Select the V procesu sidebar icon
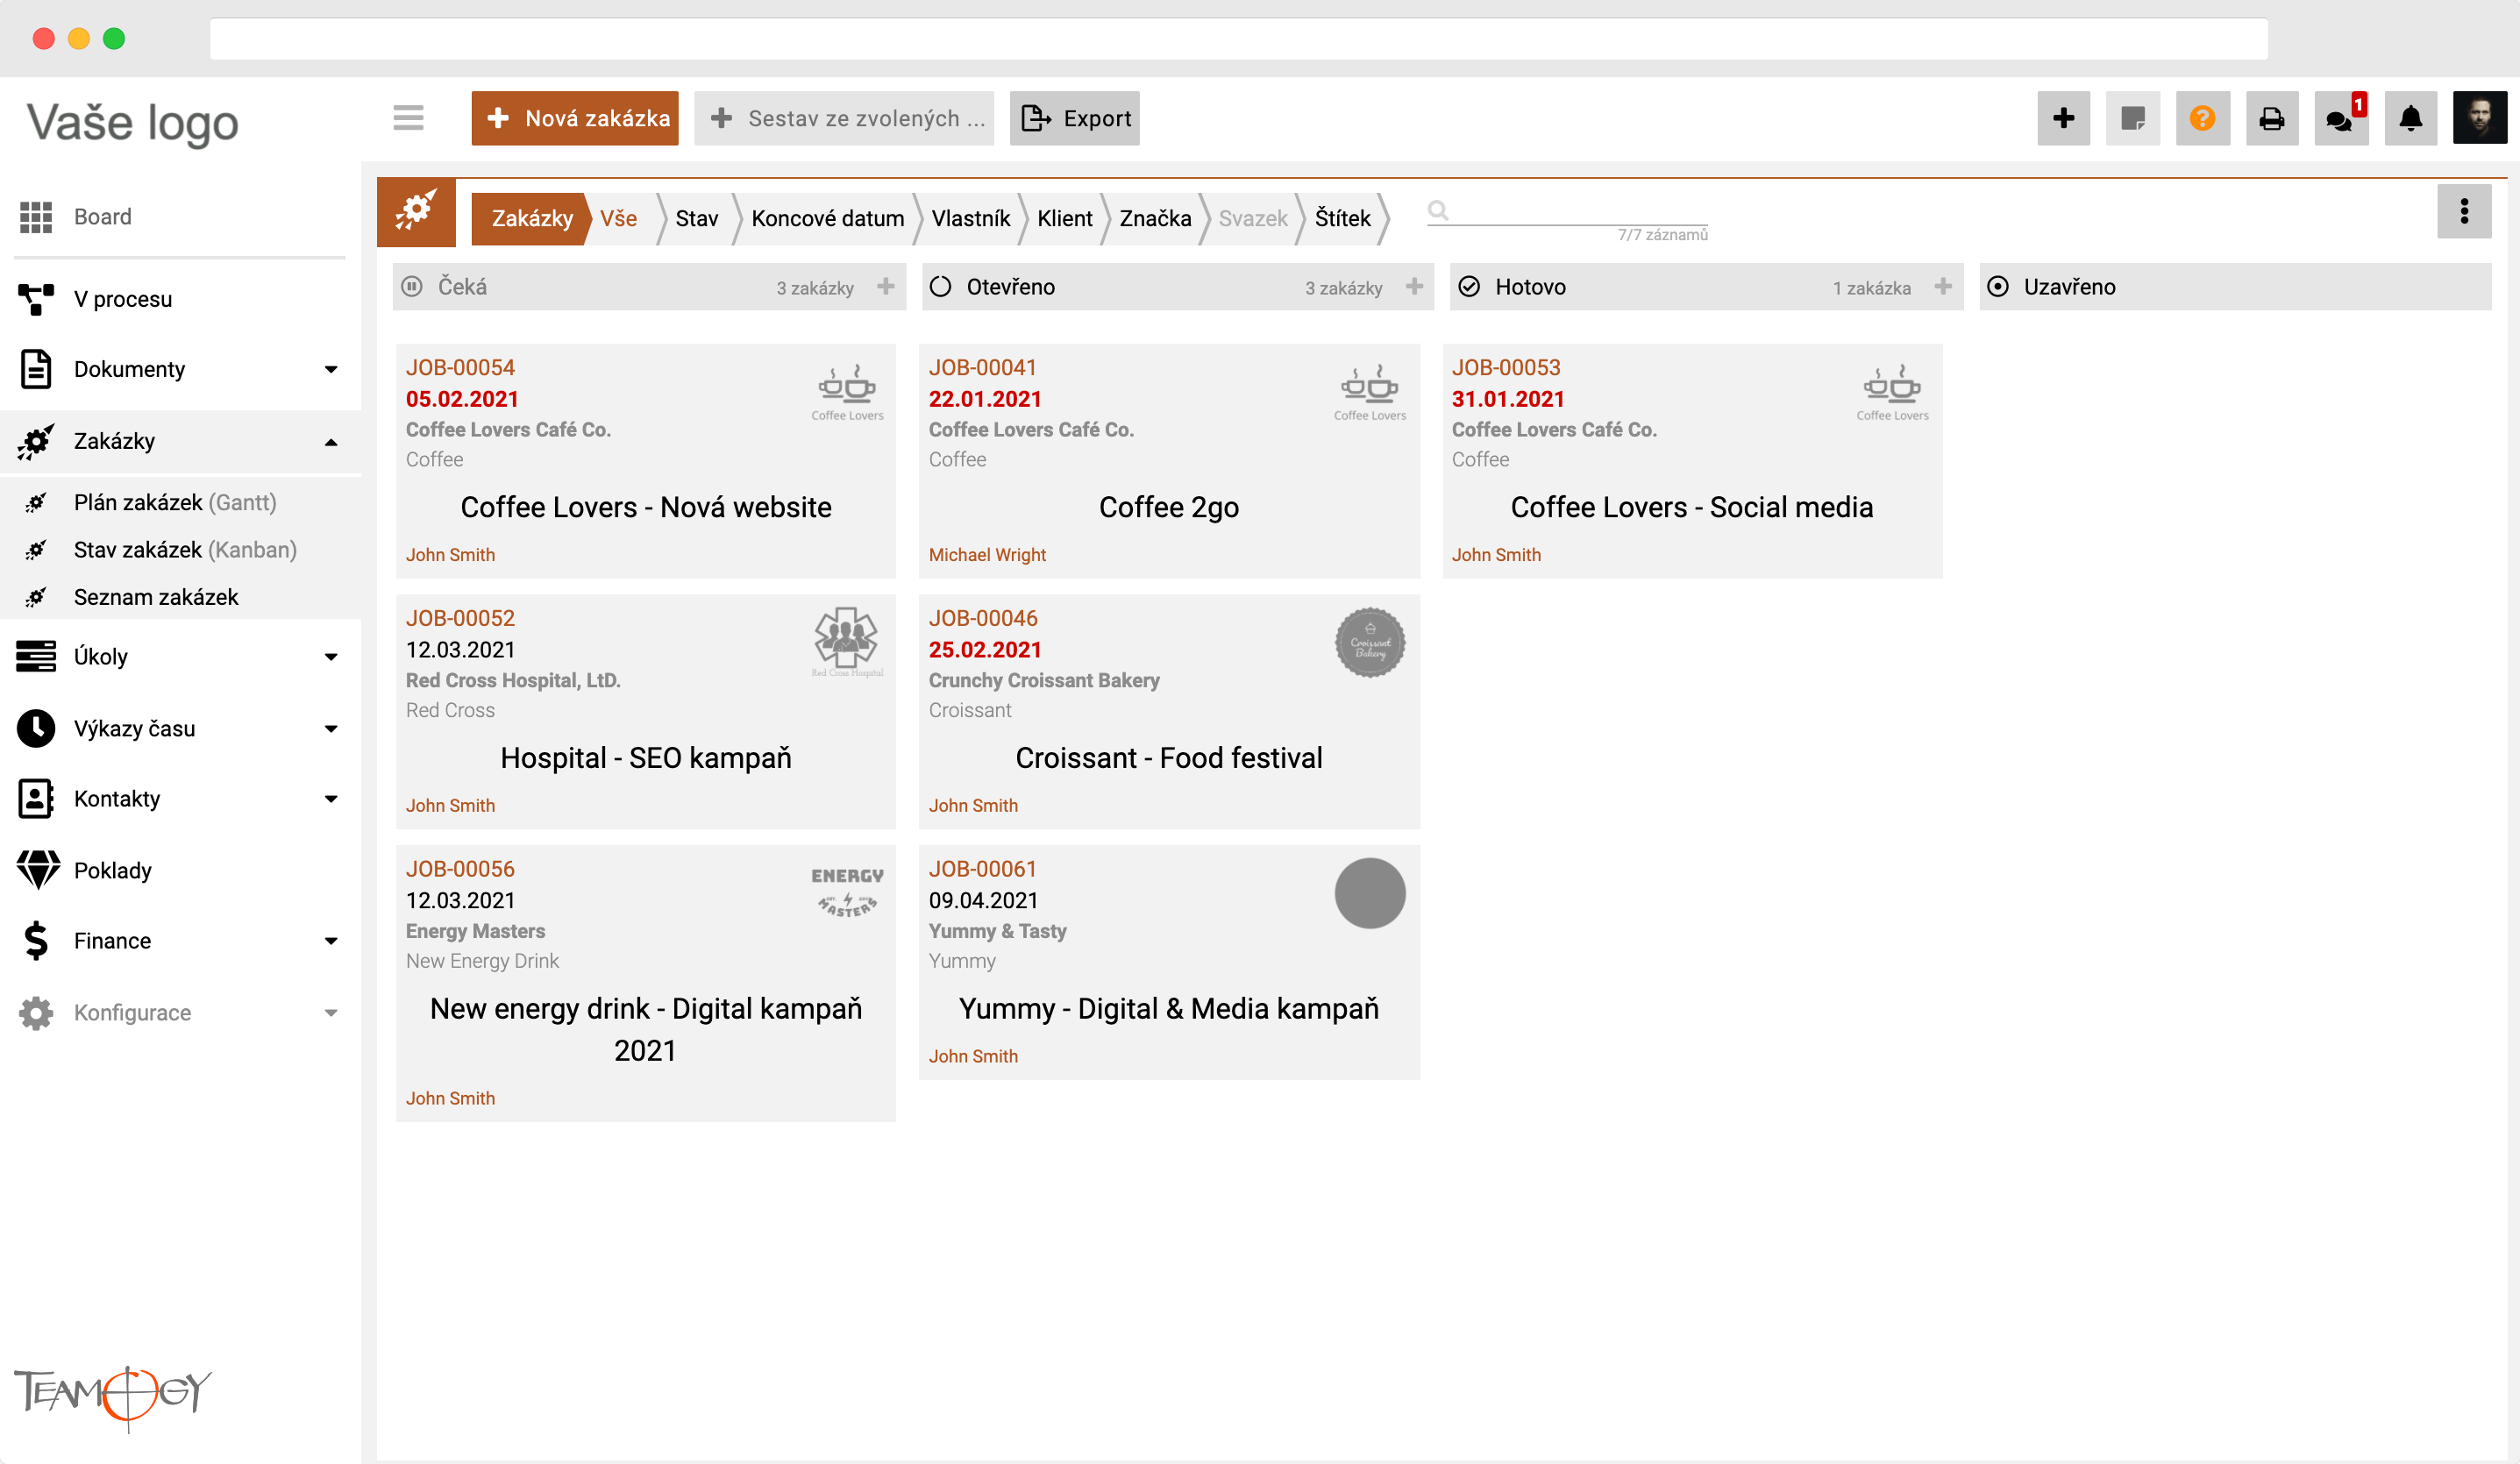The height and width of the screenshot is (1464, 2520). pos(36,298)
